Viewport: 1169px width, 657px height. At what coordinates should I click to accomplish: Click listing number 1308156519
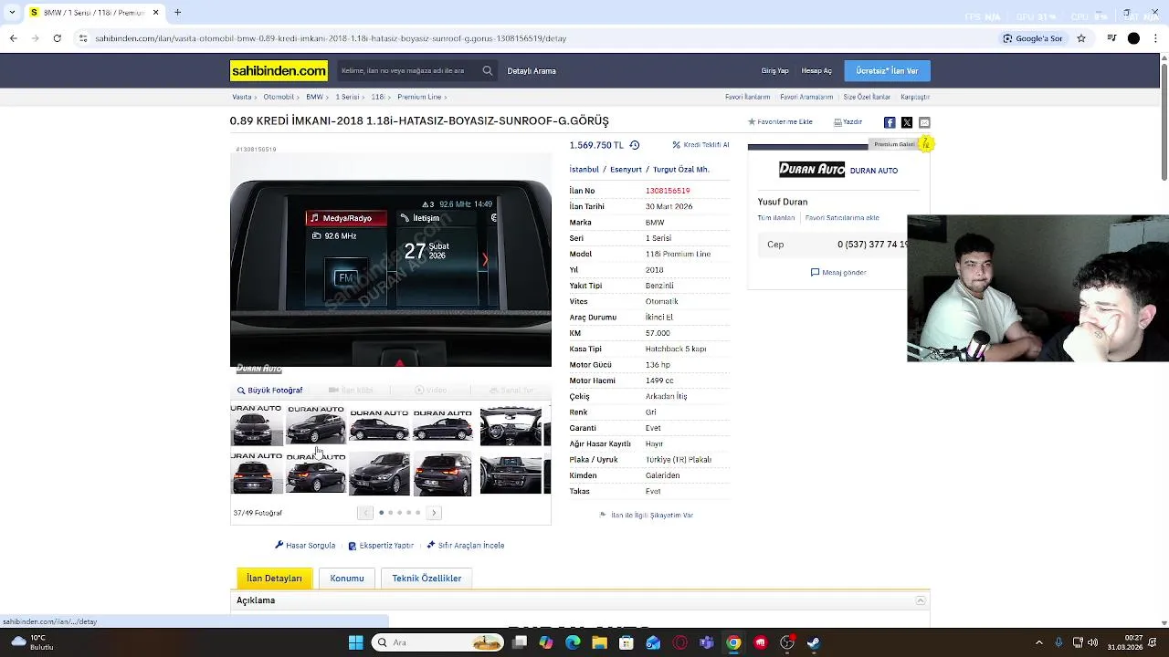coord(668,191)
